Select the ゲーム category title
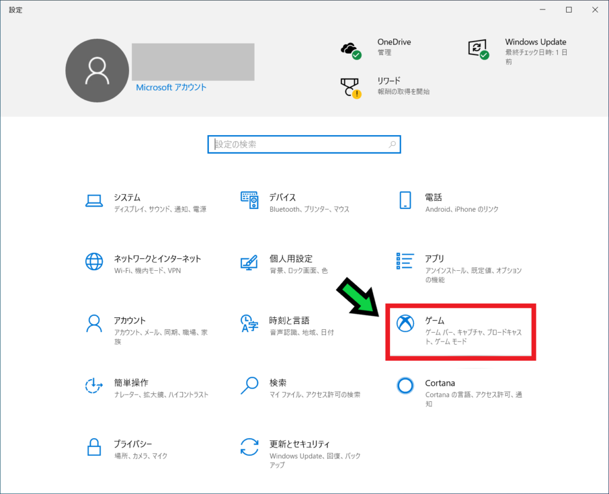The width and height of the screenshot is (609, 494). pyautogui.click(x=435, y=320)
